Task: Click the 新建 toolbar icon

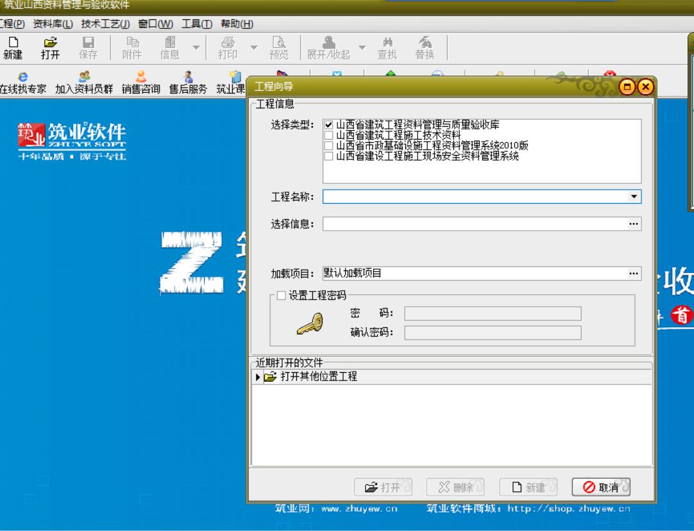Action: tap(13, 48)
